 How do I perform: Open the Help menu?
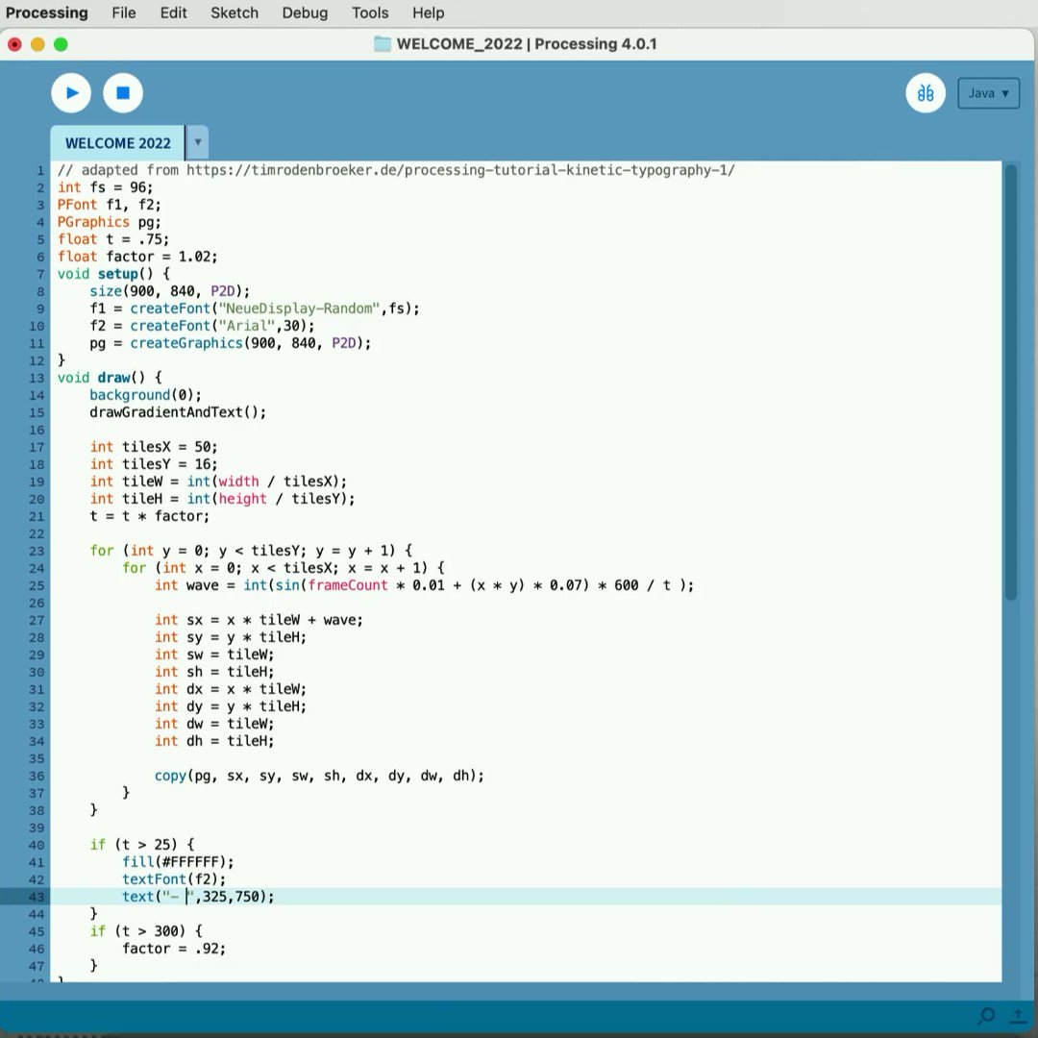pyautogui.click(x=429, y=12)
